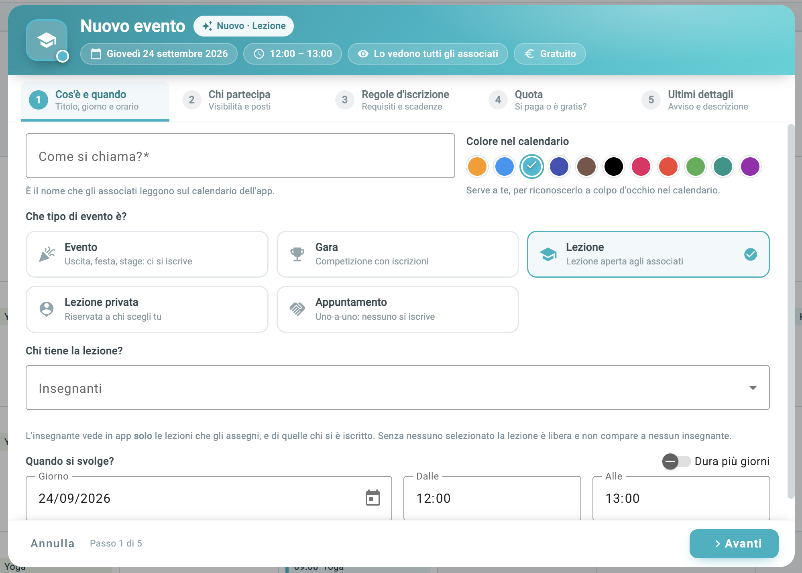Select the Appuntamento event type
The height and width of the screenshot is (573, 802).
coord(397,309)
